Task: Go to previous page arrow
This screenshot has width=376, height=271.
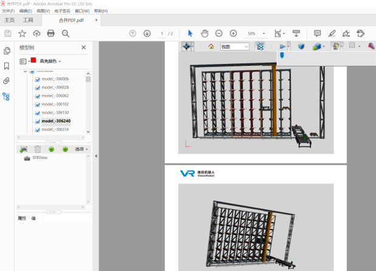Action: coord(133,33)
